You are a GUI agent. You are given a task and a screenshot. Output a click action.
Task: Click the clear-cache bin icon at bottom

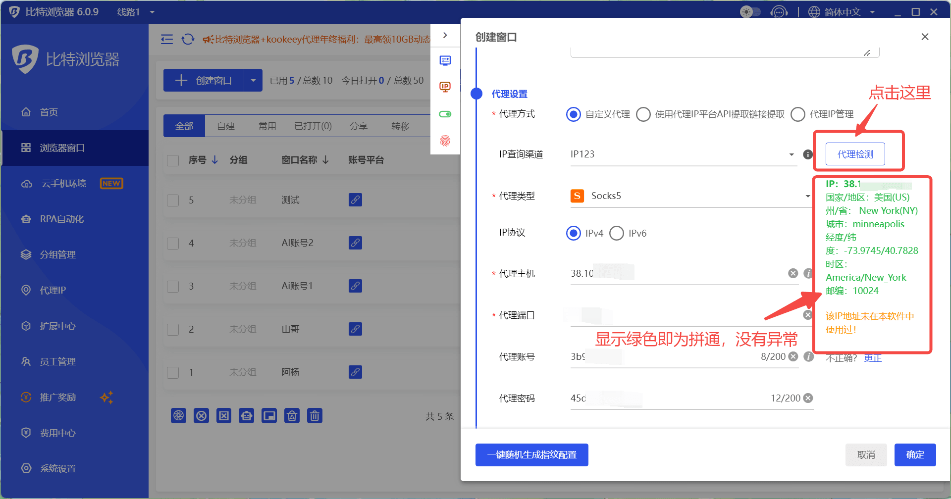(292, 416)
